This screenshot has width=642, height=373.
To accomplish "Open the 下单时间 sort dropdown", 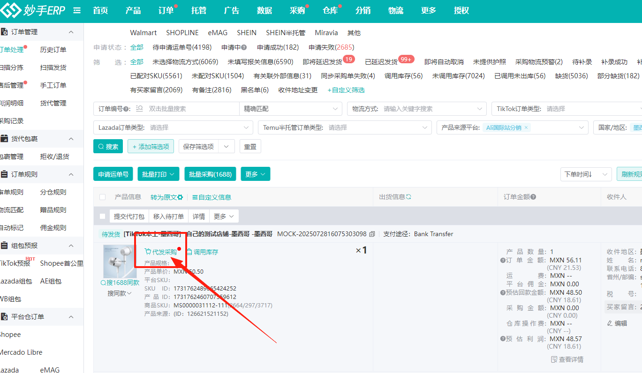I will [x=586, y=174].
